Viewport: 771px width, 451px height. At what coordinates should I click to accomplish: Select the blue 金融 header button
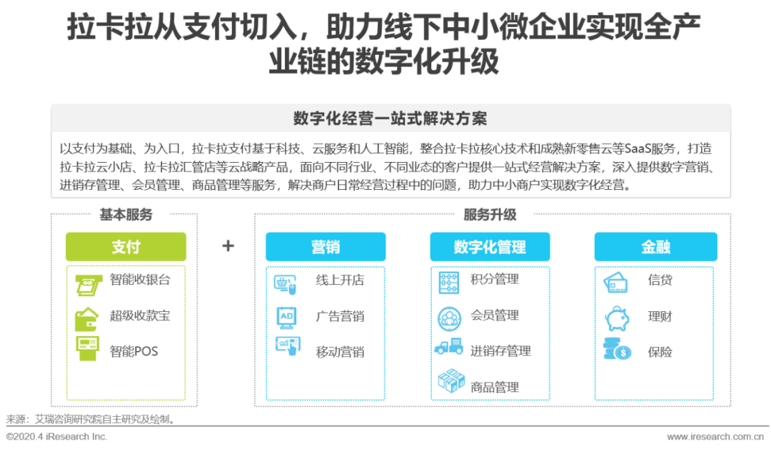[x=655, y=247]
